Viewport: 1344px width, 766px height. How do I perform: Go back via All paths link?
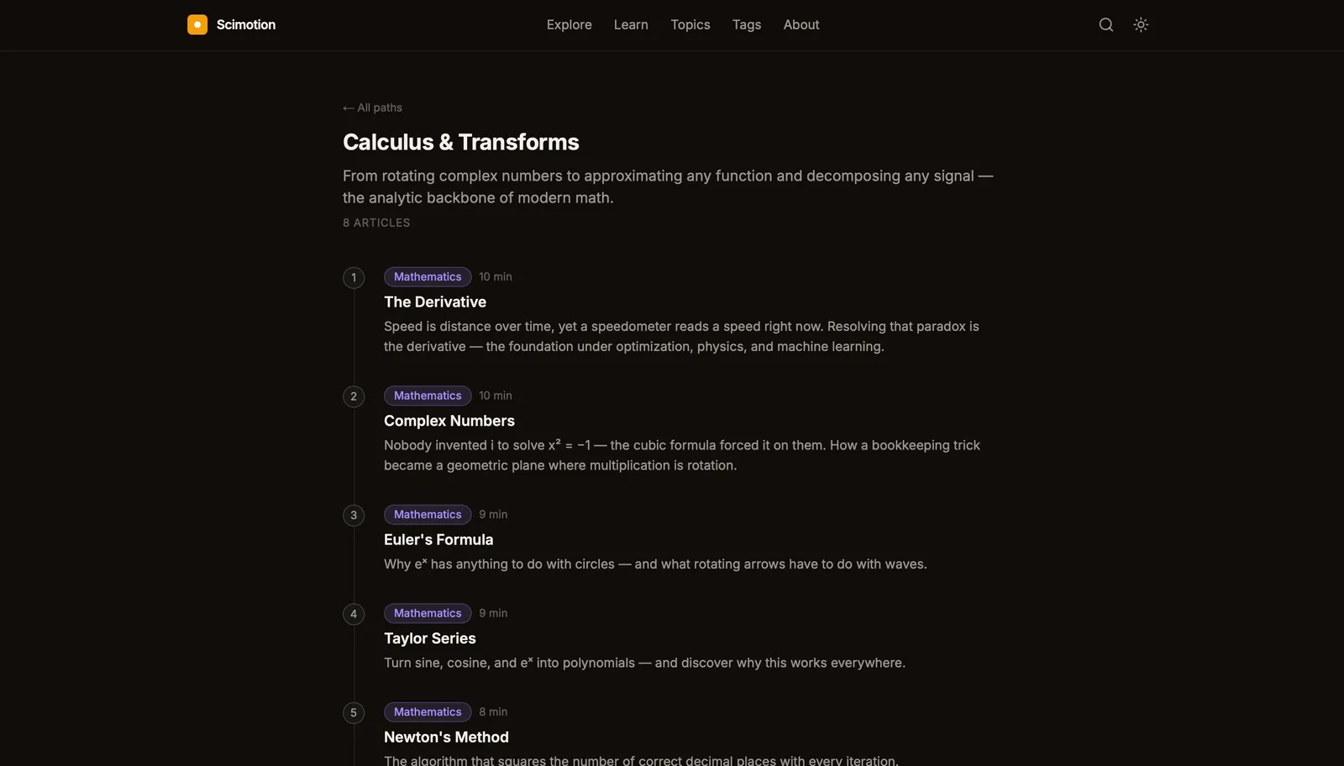coord(372,108)
